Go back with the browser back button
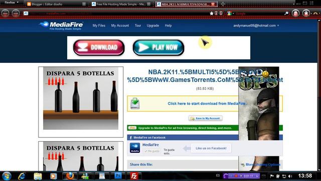This screenshot has width=321, height=181. [5, 14]
